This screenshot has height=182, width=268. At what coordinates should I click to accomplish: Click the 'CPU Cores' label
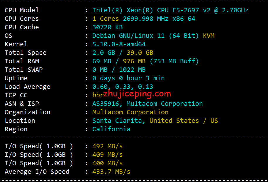point(22,19)
